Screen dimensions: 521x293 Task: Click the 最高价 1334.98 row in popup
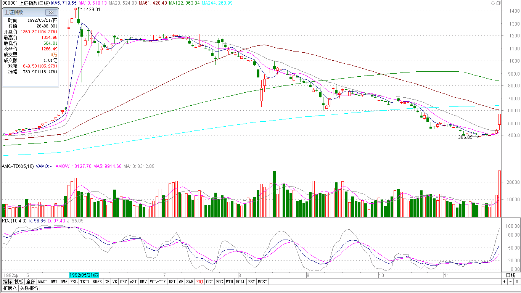pyautogui.click(x=30, y=37)
